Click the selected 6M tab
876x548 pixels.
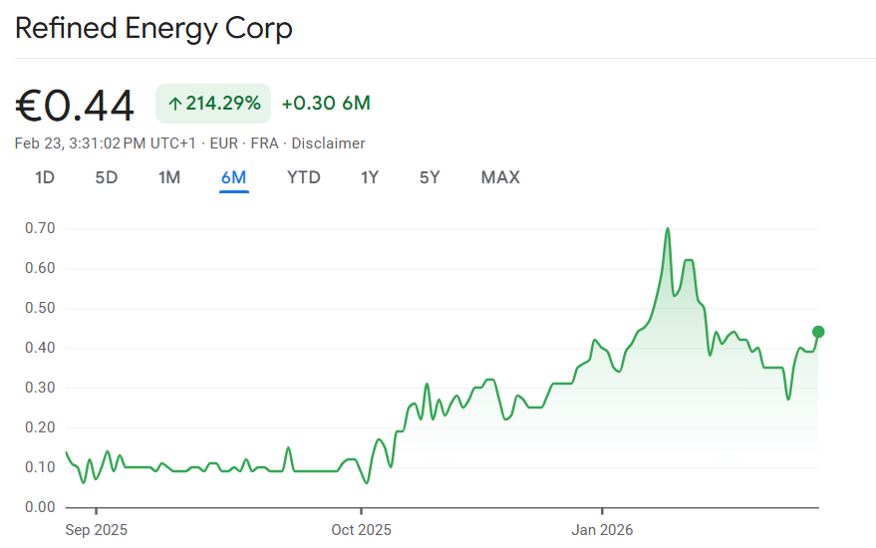click(x=234, y=178)
